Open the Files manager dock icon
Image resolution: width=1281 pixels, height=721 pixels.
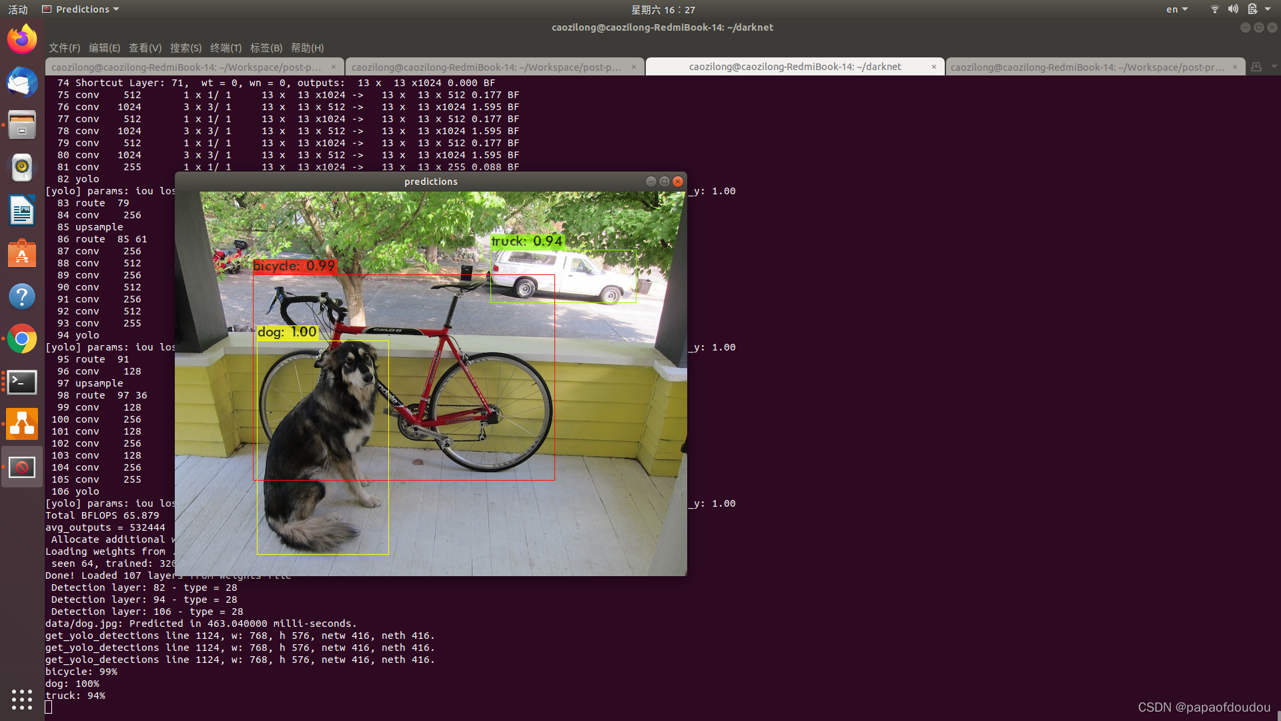(x=22, y=125)
